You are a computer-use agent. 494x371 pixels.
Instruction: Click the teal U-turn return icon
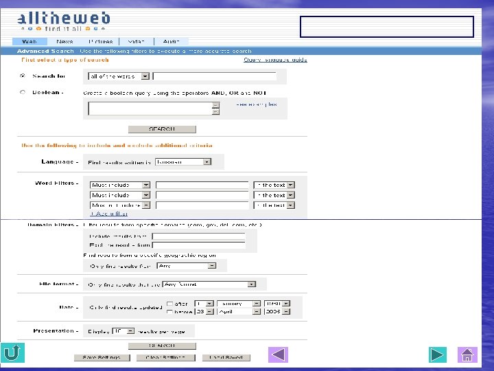coord(12,352)
